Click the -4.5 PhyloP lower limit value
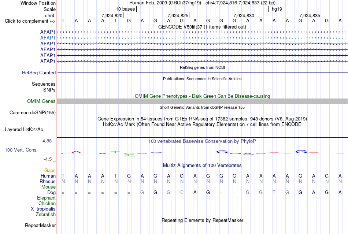348x234 pixels. [x=48, y=159]
